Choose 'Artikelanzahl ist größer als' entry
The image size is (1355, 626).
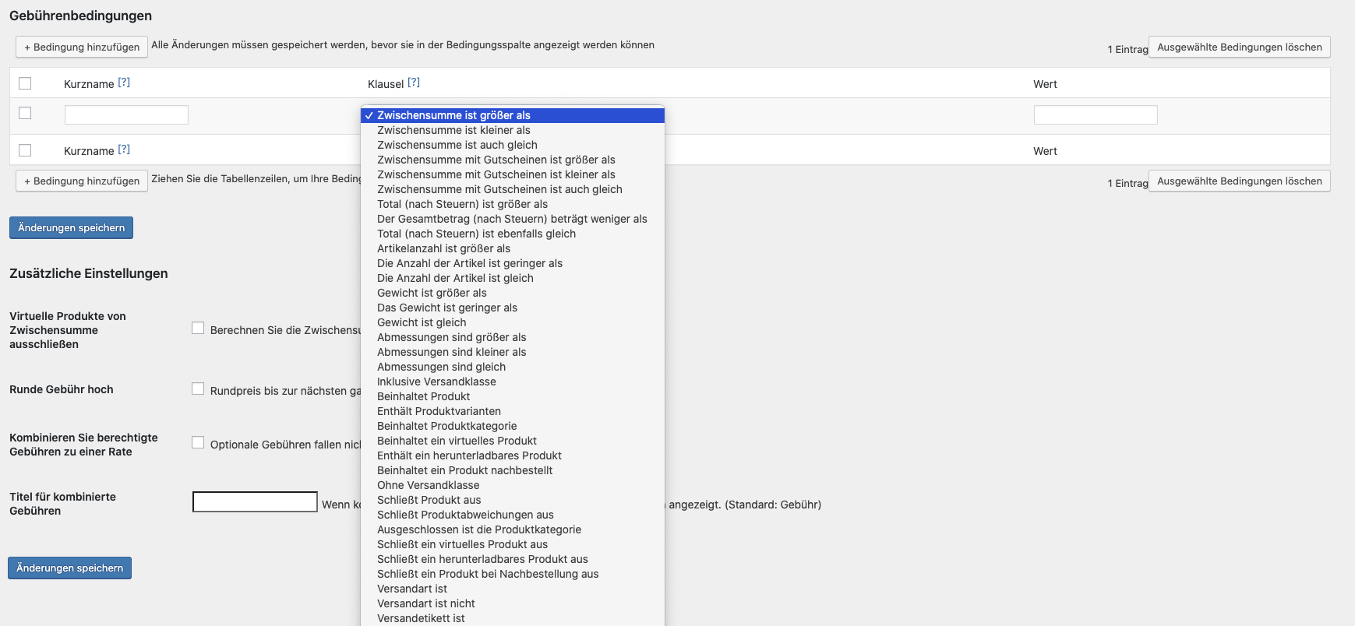coord(513,248)
